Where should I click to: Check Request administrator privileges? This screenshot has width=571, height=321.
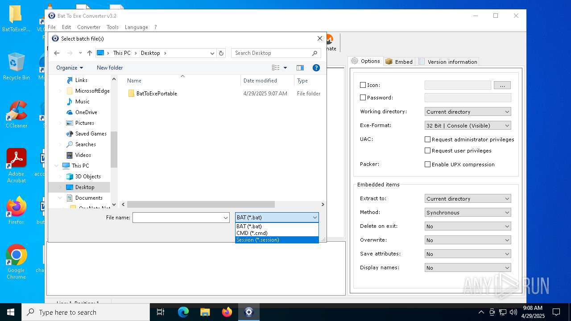(x=427, y=140)
